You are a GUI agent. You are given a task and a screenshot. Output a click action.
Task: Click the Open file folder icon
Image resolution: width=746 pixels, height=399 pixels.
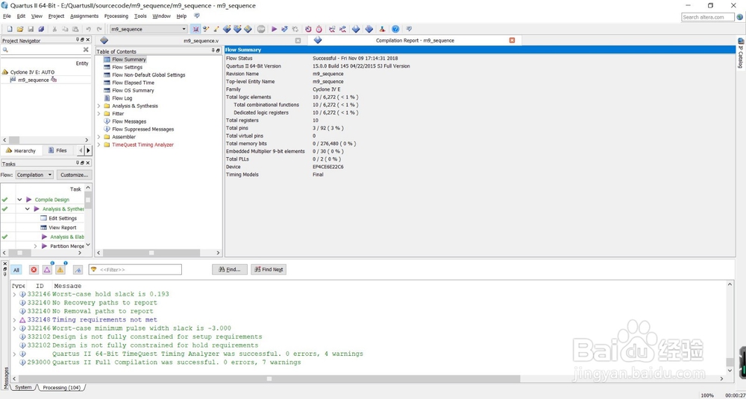pos(20,29)
